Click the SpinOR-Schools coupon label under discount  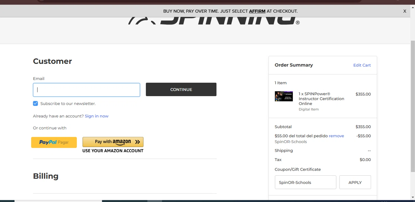[x=291, y=142]
